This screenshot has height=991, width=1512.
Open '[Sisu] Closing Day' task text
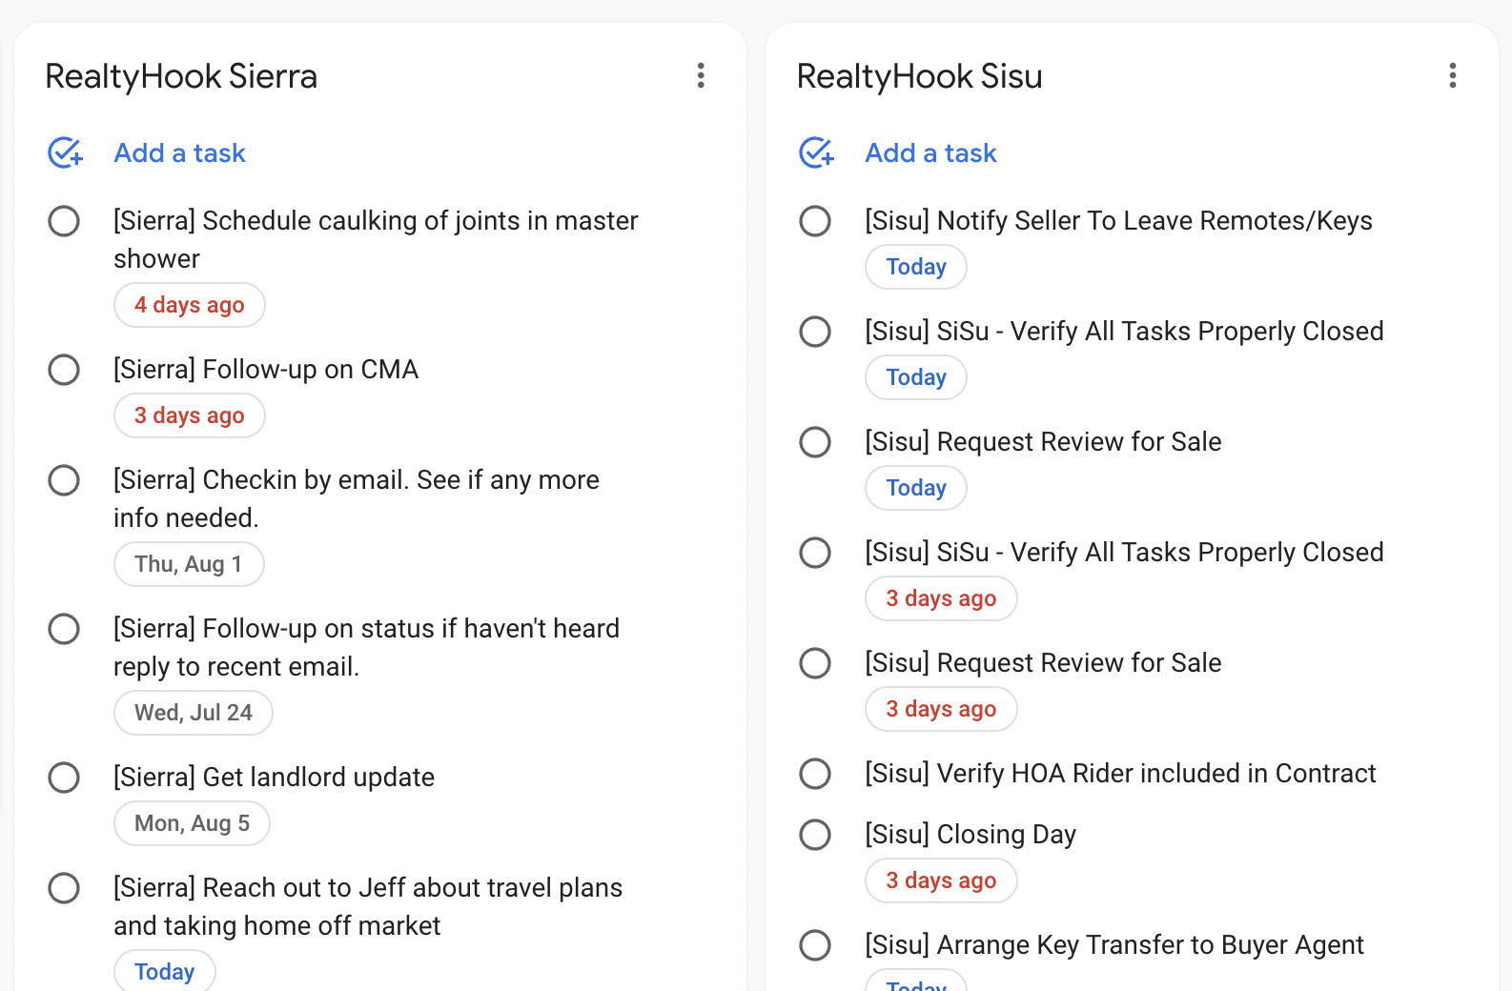pos(971,835)
